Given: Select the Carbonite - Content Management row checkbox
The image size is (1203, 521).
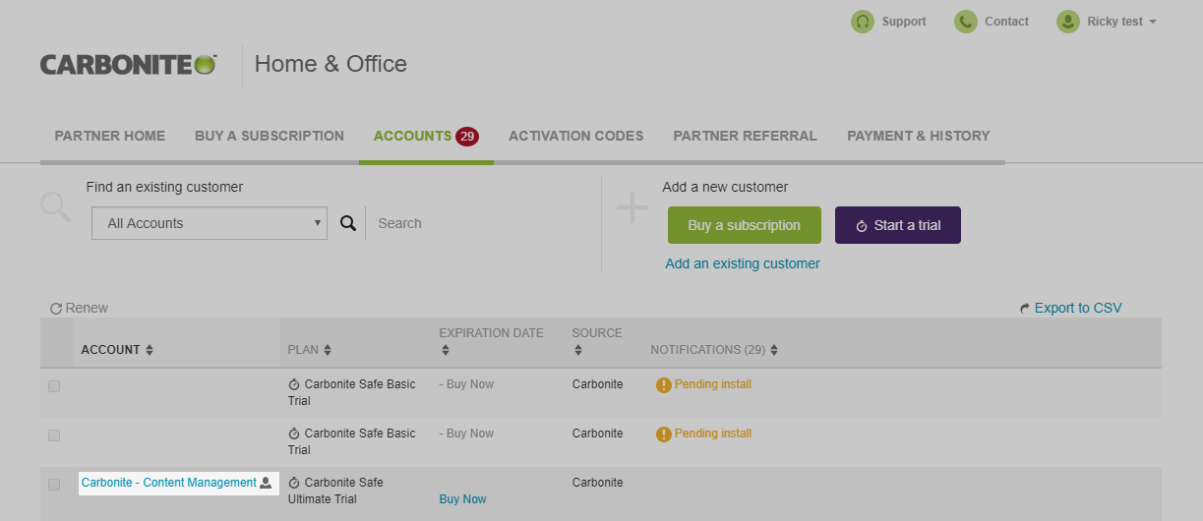Looking at the screenshot, I should pos(54,485).
